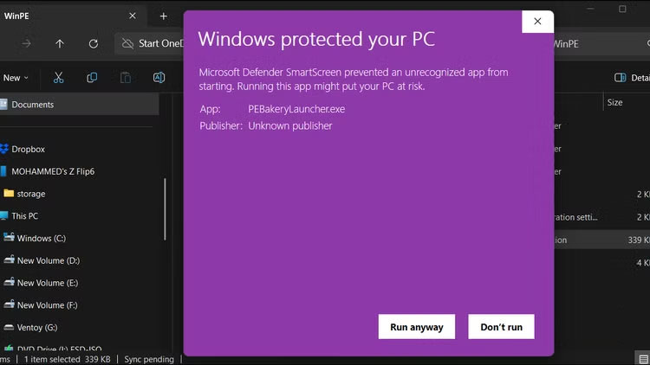Go forward in File Explorer
Image resolution: width=650 pixels, height=365 pixels.
tap(27, 43)
